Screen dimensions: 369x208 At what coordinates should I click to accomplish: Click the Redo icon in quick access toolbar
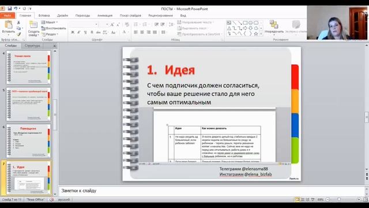click(24, 9)
